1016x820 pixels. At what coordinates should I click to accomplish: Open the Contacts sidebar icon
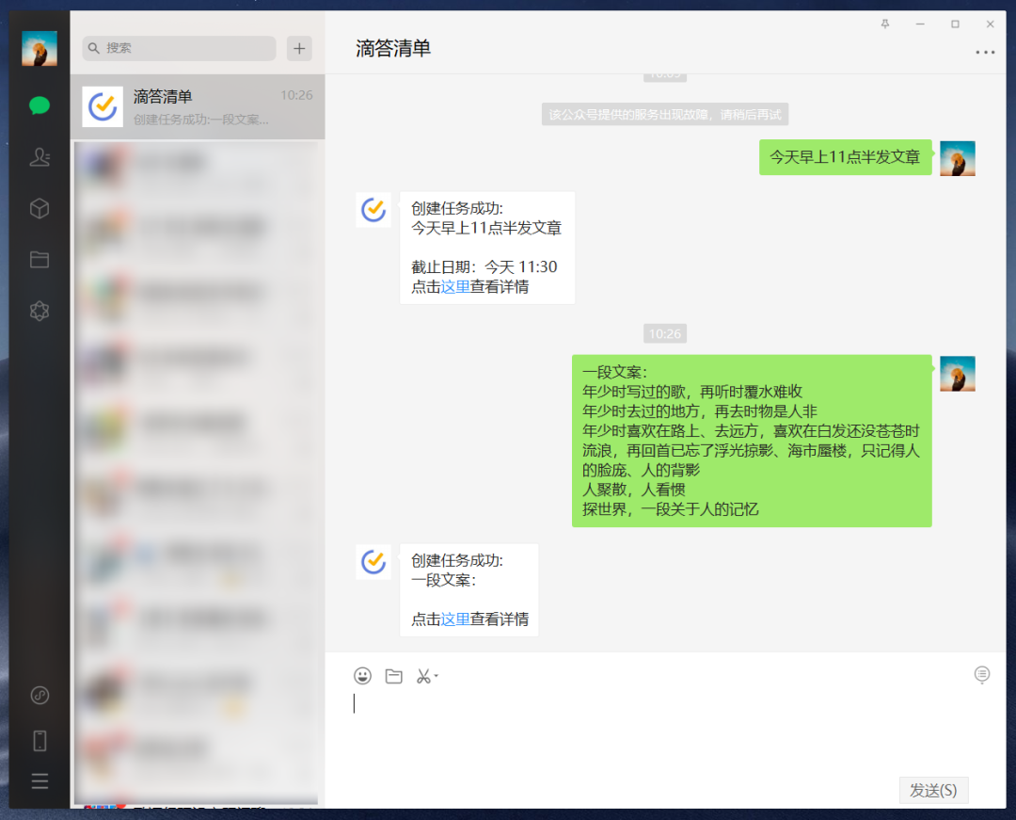(39, 157)
